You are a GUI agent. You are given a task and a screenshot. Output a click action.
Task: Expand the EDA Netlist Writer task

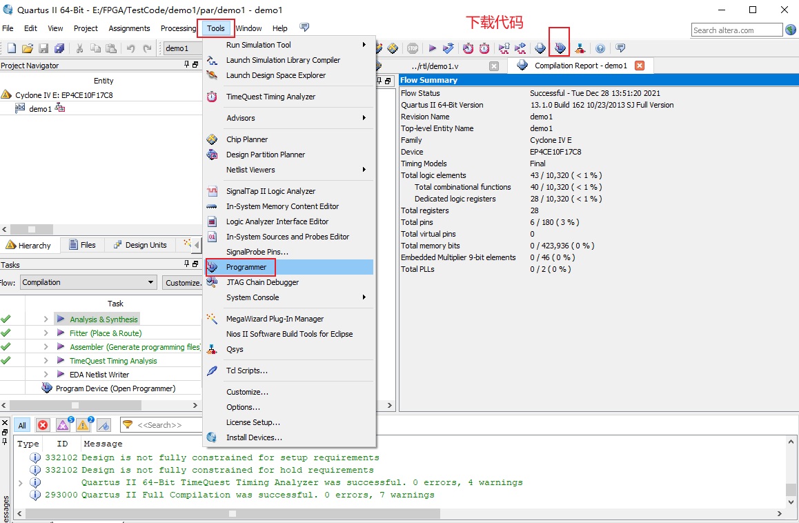46,374
